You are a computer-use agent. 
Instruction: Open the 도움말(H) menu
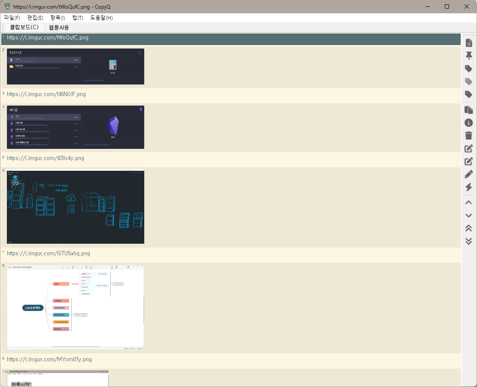101,18
